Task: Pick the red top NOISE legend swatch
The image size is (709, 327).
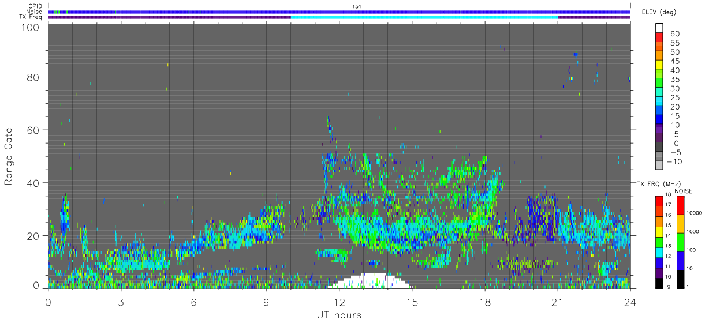Action: 681,205
